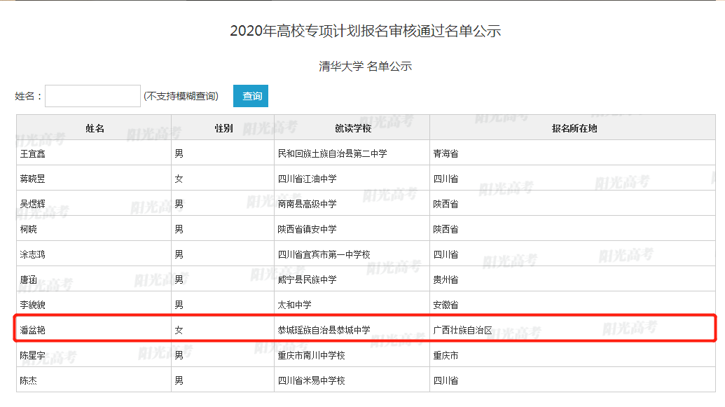Click the name 吴煜辉 cell
725x407 pixels.
pyautogui.click(x=33, y=204)
